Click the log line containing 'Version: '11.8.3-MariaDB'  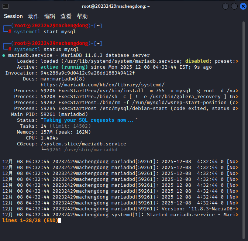pos(120,209)
